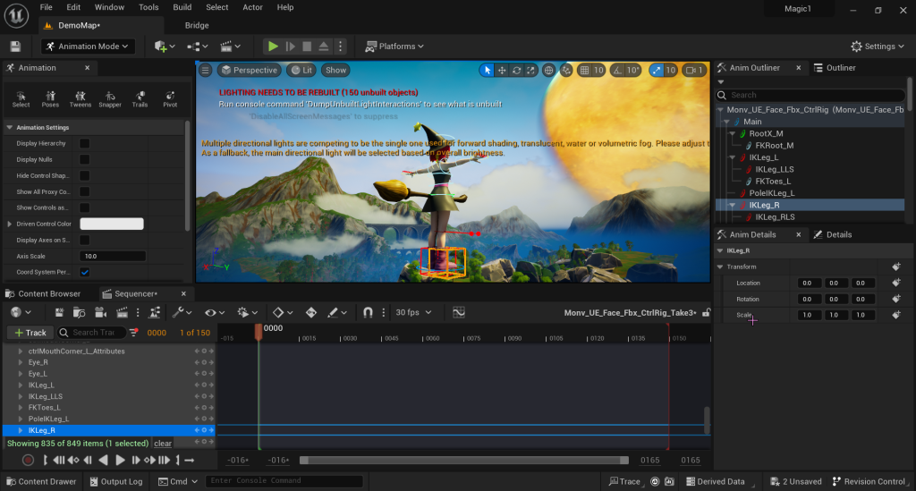
Task: Open the viewport Show button
Action: [335, 70]
